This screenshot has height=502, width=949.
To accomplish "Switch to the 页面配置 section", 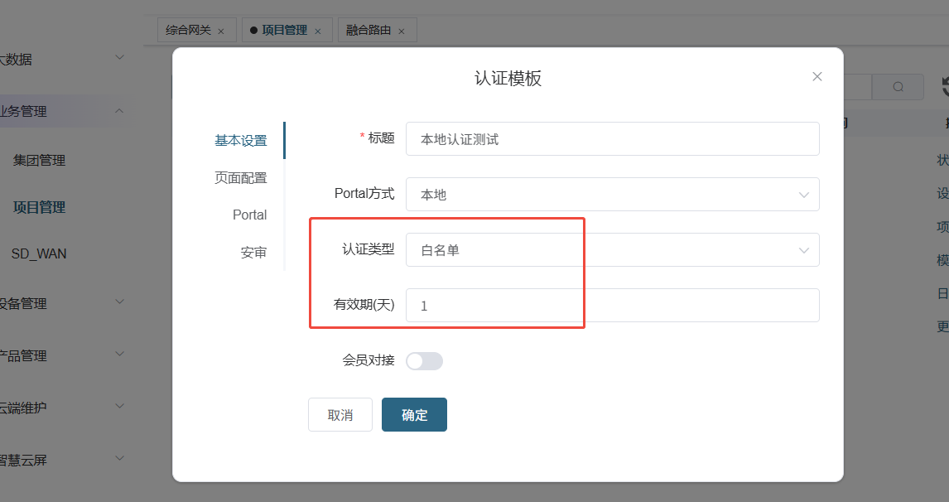I will (x=241, y=178).
